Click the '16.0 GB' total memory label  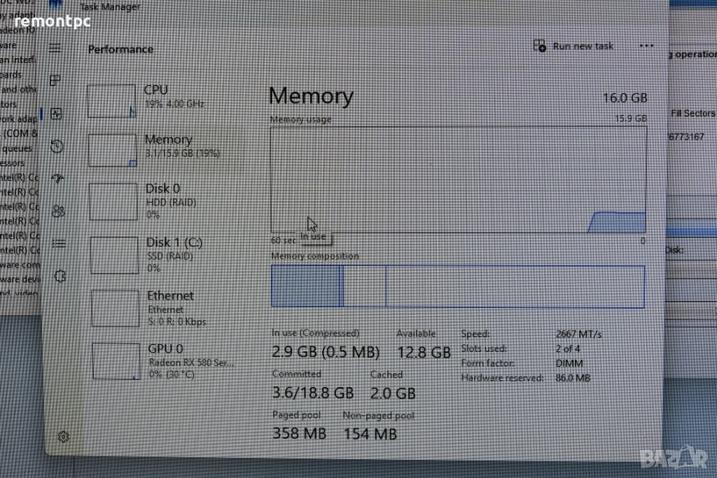pyautogui.click(x=625, y=98)
